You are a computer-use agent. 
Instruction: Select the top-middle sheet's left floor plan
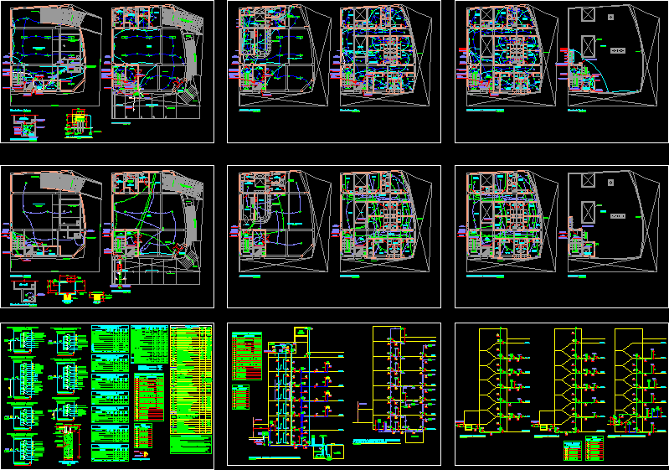(x=280, y=55)
